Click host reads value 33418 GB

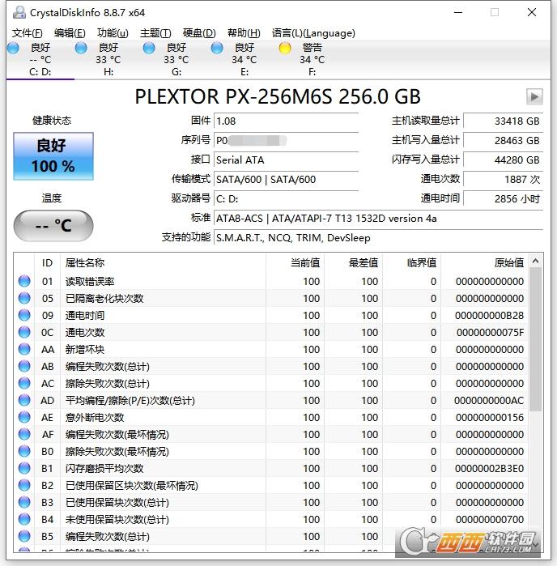[504, 121]
